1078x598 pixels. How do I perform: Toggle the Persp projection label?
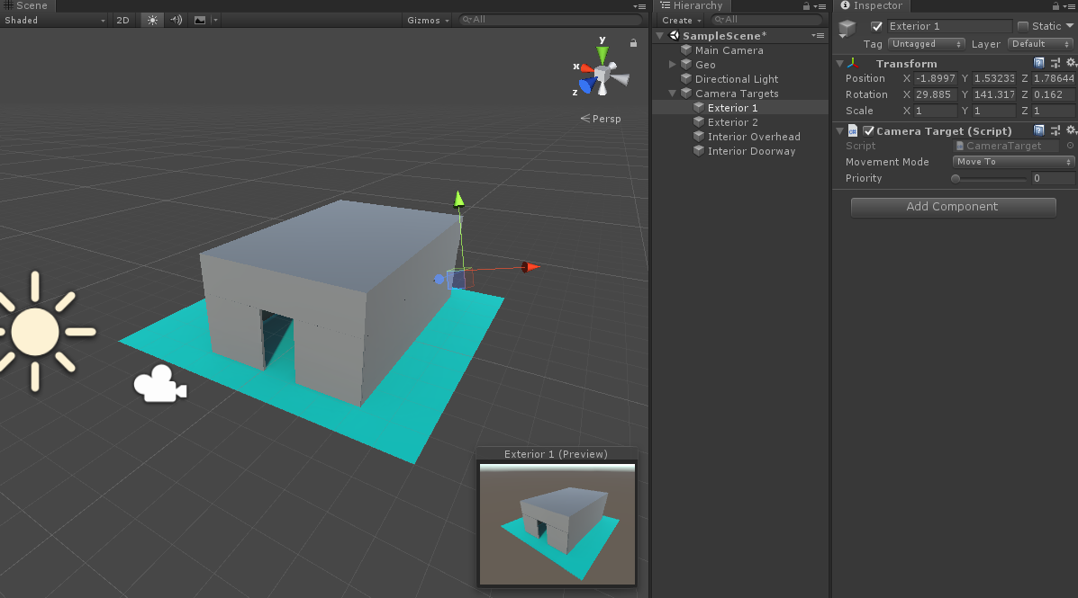[601, 119]
